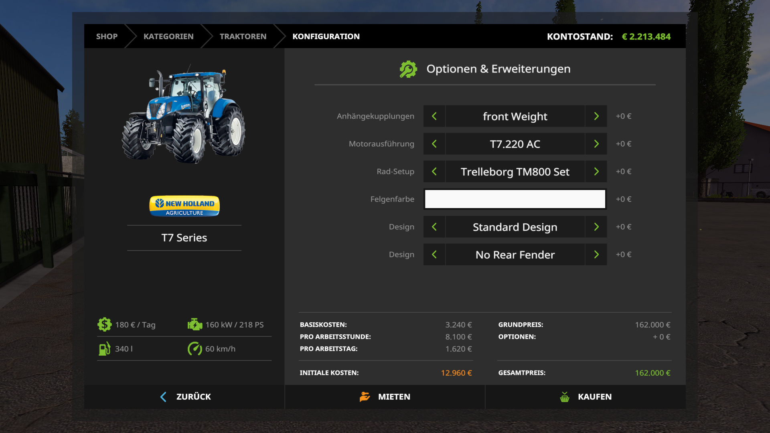Click the Felgenfarbe label
This screenshot has width=770, height=433.
[x=392, y=199]
